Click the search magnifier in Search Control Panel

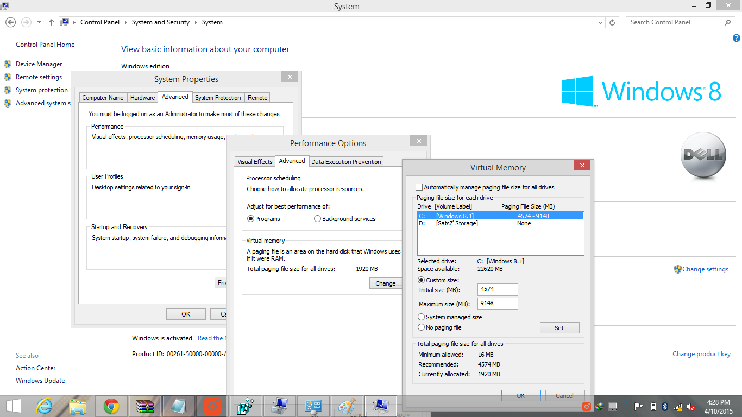pos(728,22)
